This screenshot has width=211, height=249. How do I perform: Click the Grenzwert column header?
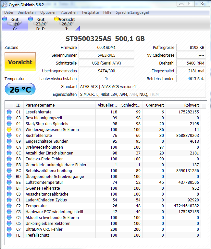point(154,105)
